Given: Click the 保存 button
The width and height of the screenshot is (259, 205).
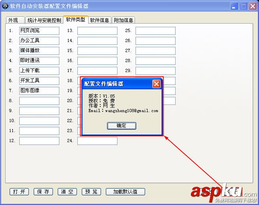Looking at the screenshot, I should [43, 192].
